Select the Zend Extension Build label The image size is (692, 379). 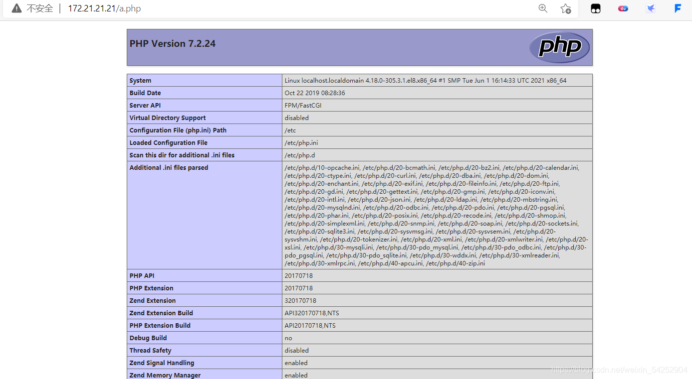161,313
